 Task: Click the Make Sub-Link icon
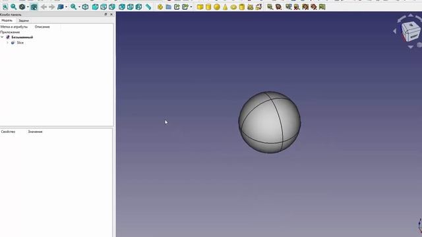pyautogui.click(x=185, y=7)
